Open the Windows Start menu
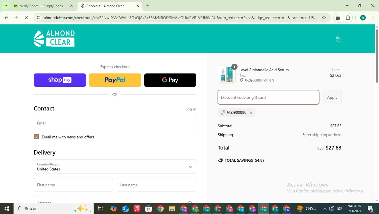 point(7,208)
